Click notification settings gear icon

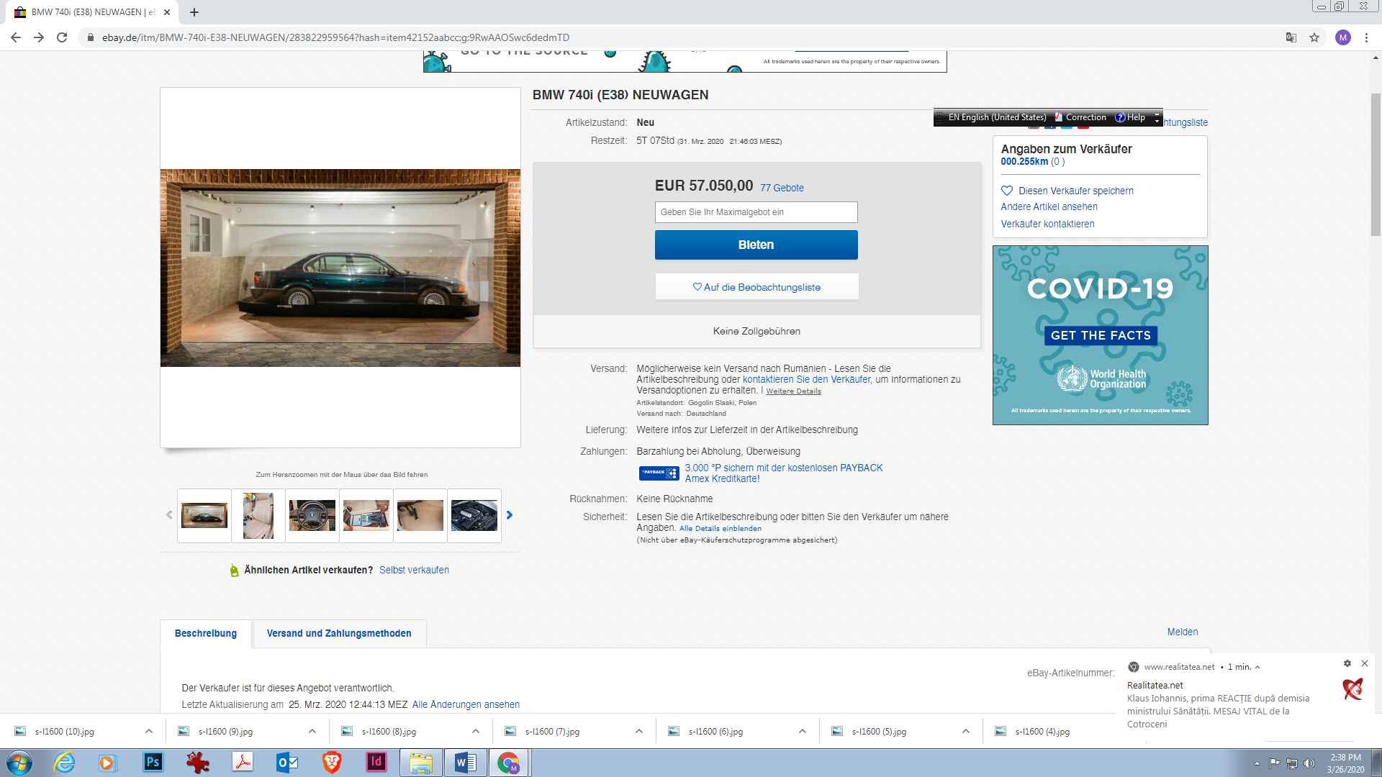pos(1347,663)
